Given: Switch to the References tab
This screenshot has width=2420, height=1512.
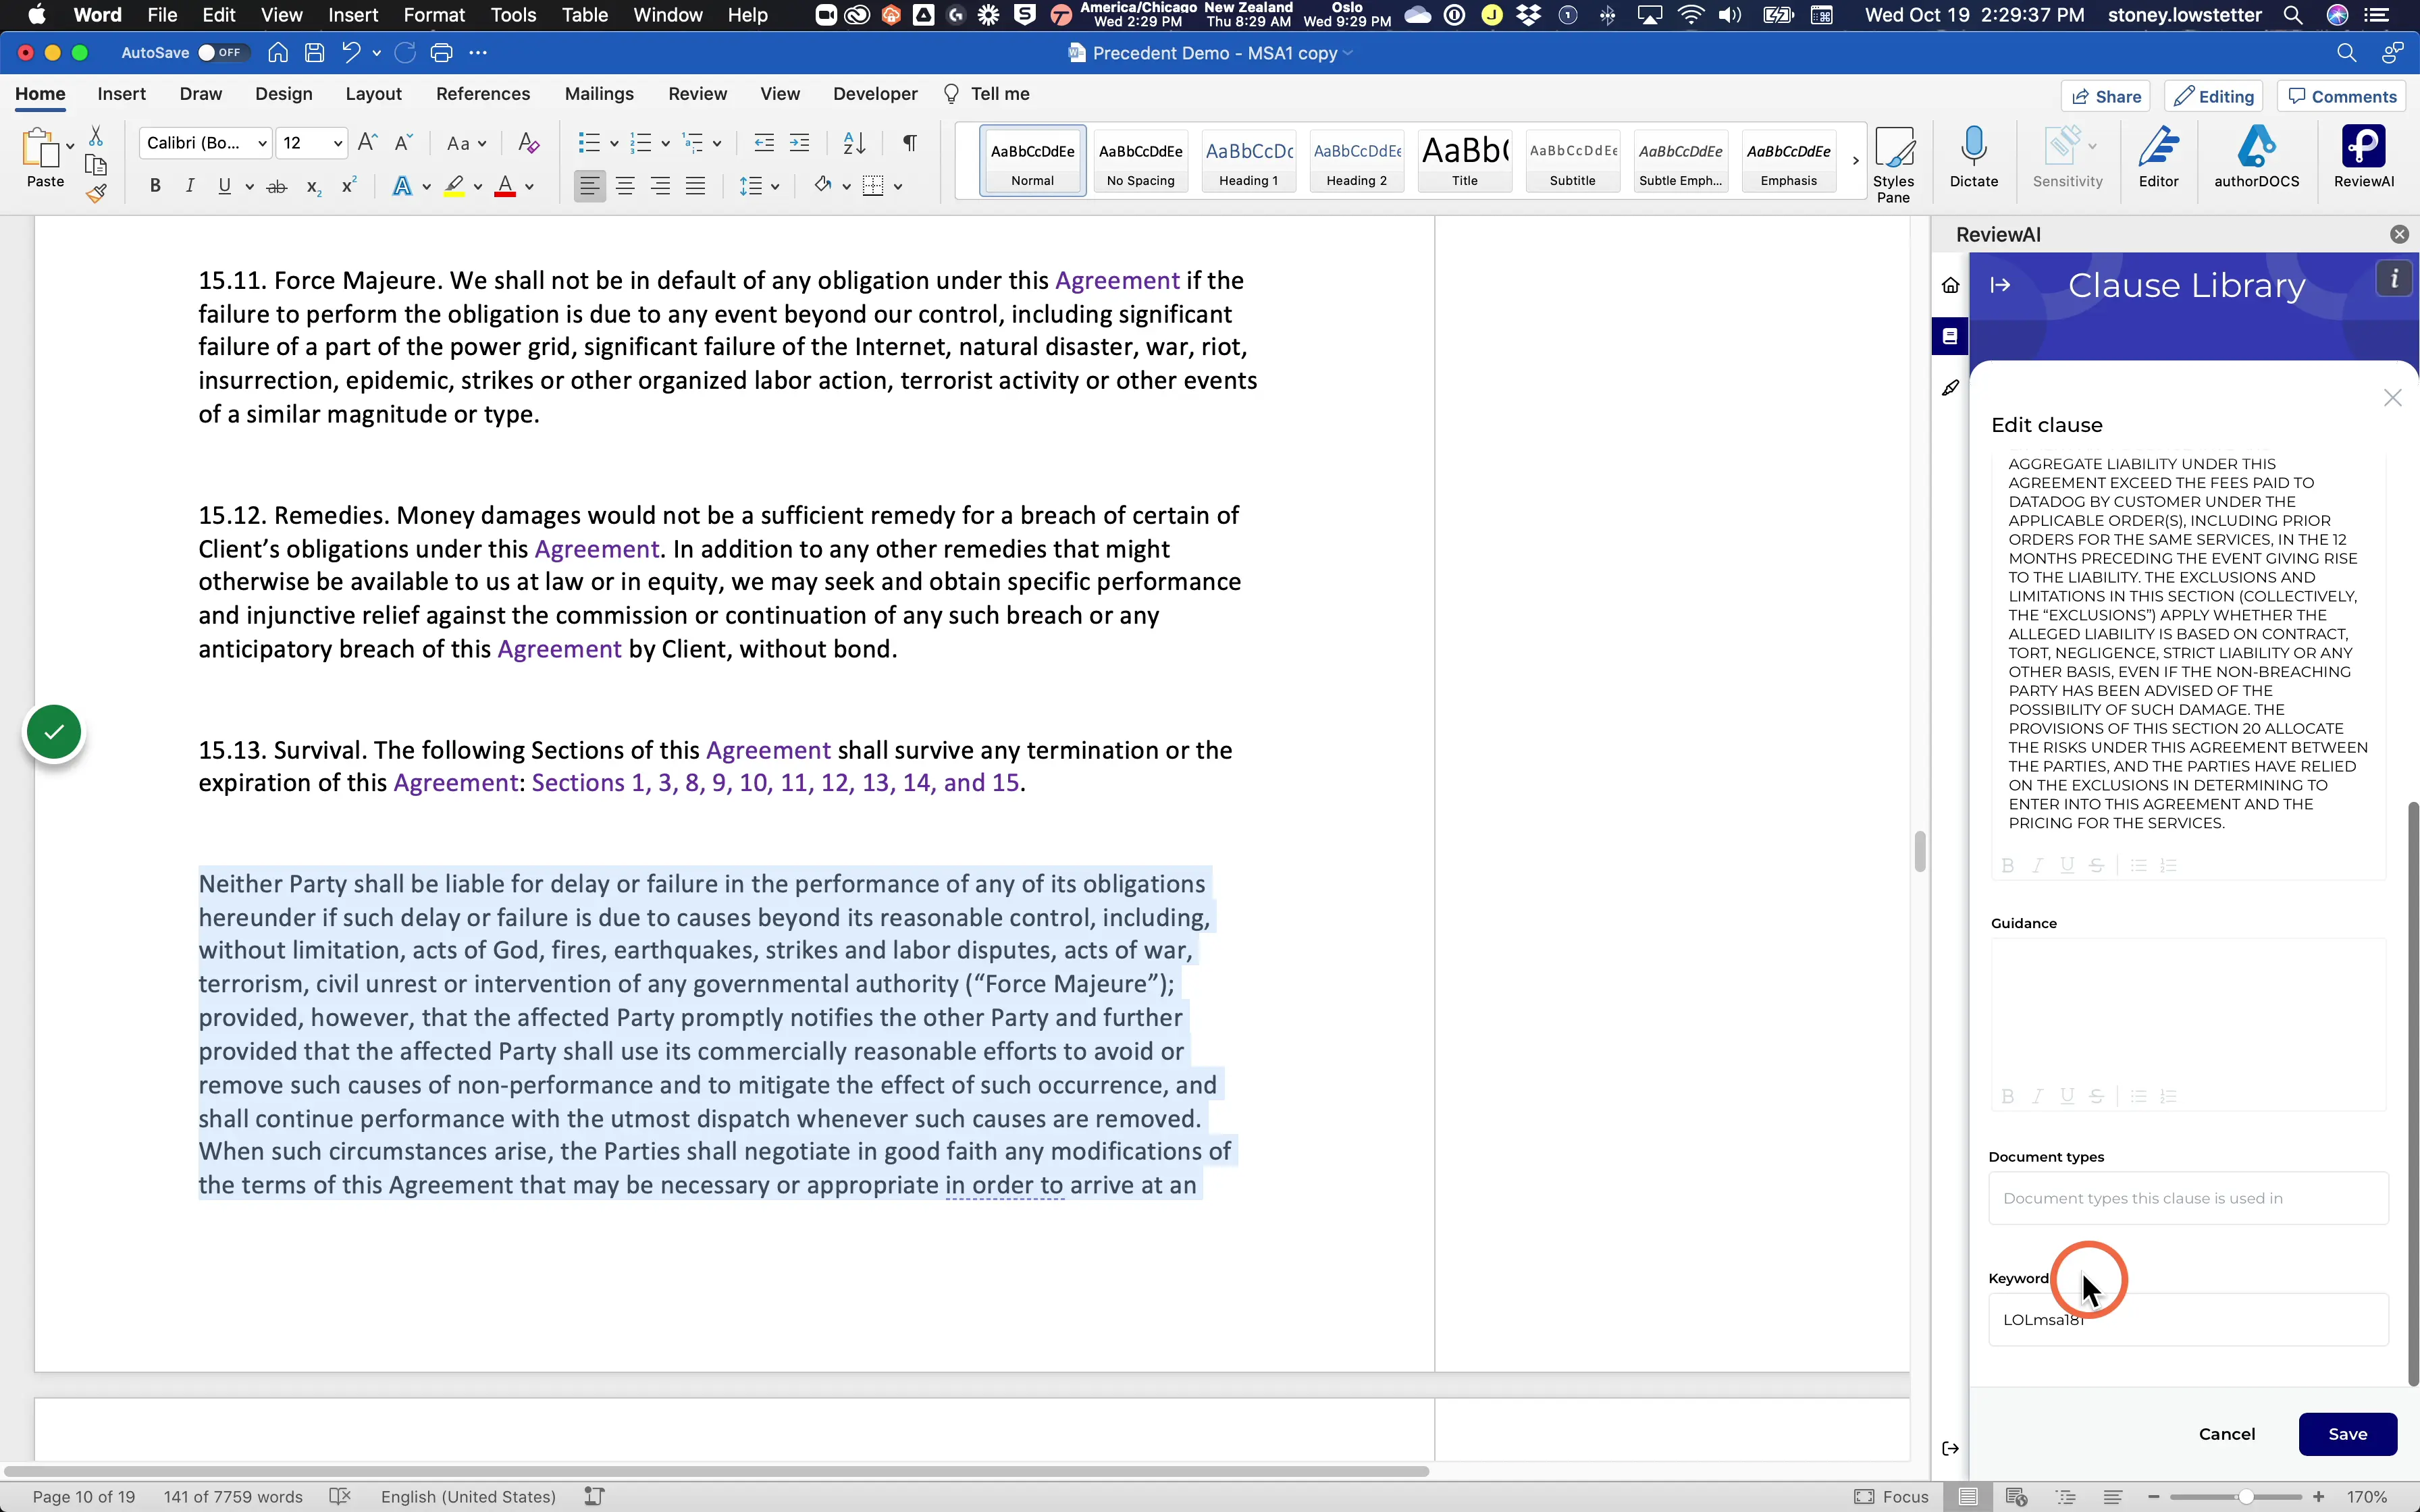Looking at the screenshot, I should coord(483,94).
